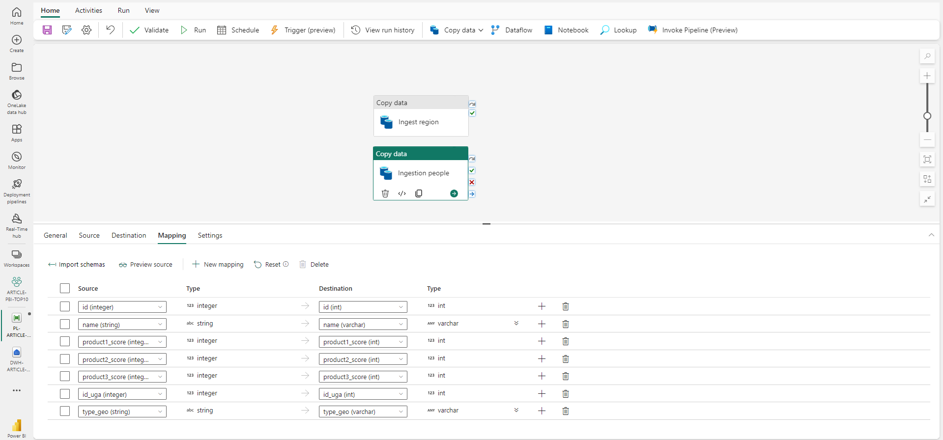Expand varchar type details for type_geo row
Screen dimensions: 943x440
point(516,410)
